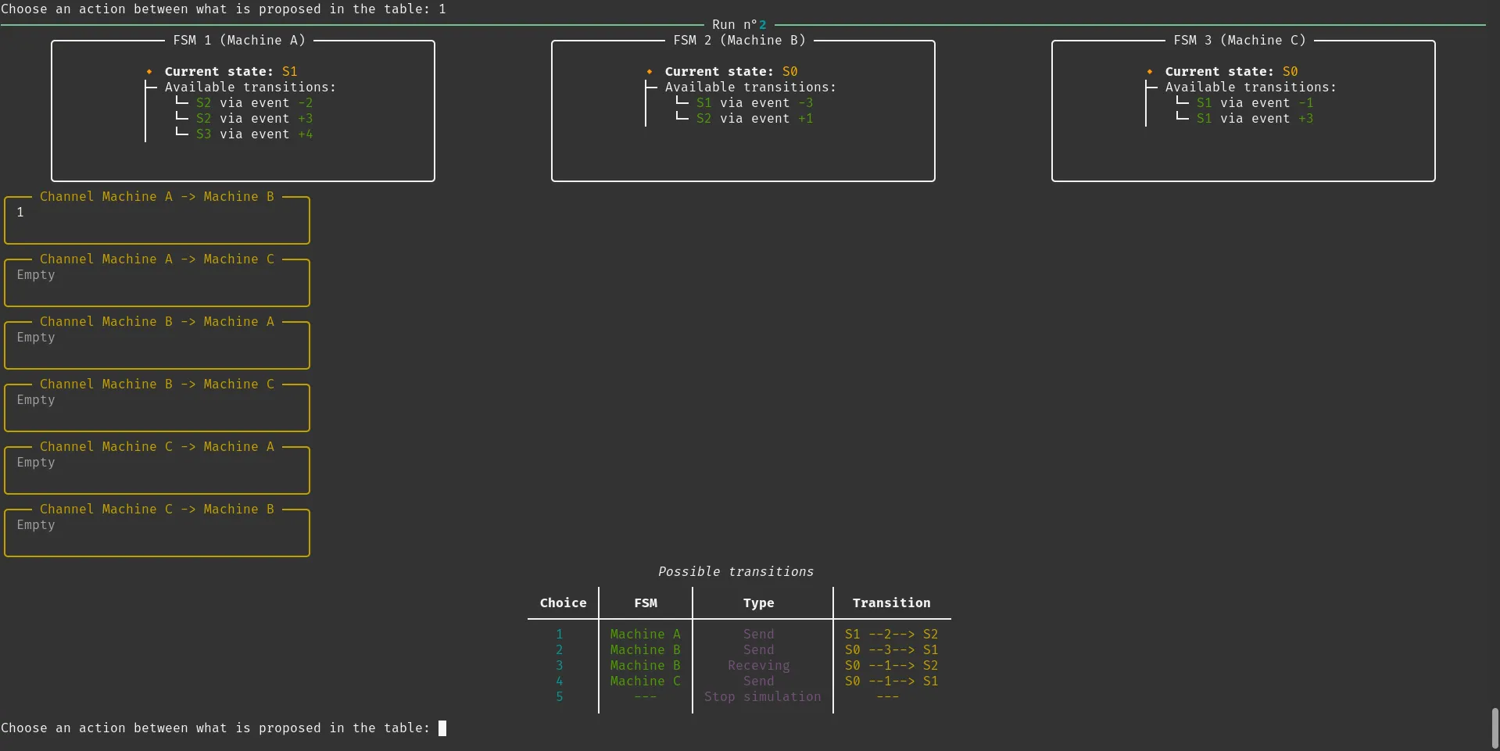Click the Channel Machine C -> Machine B box

point(156,533)
